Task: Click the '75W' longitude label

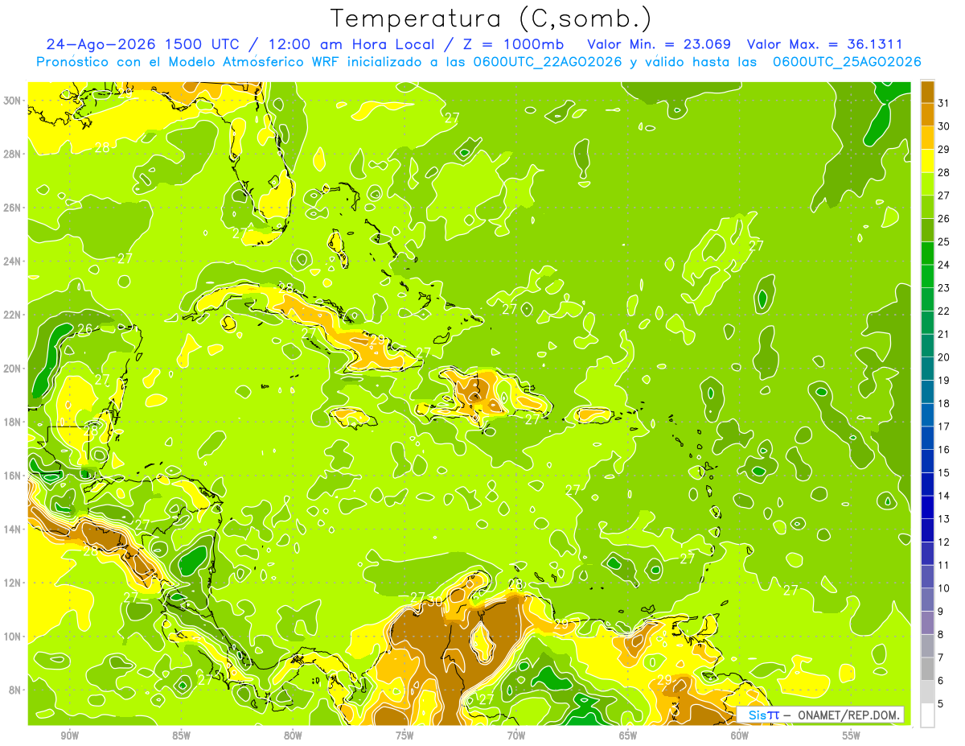Action: pos(404,736)
